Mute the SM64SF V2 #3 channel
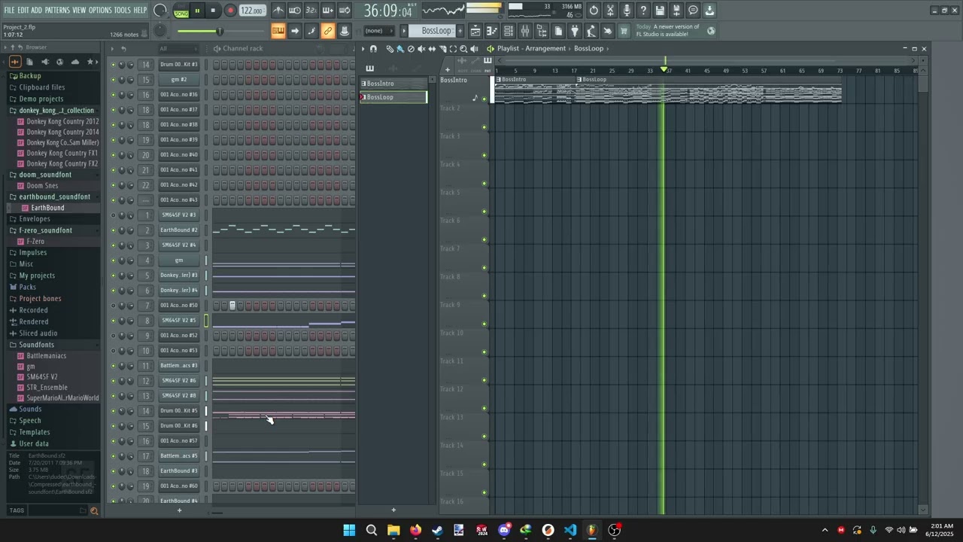The image size is (963, 542). coord(114,215)
